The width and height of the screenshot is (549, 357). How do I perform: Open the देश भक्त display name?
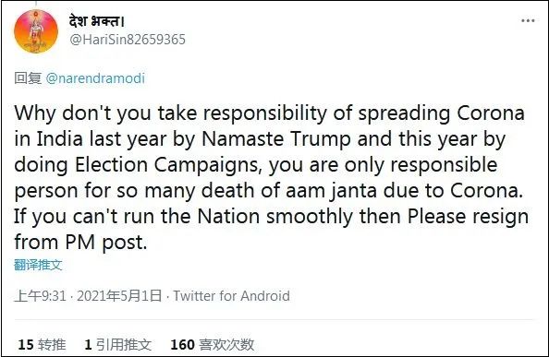pyautogui.click(x=97, y=21)
